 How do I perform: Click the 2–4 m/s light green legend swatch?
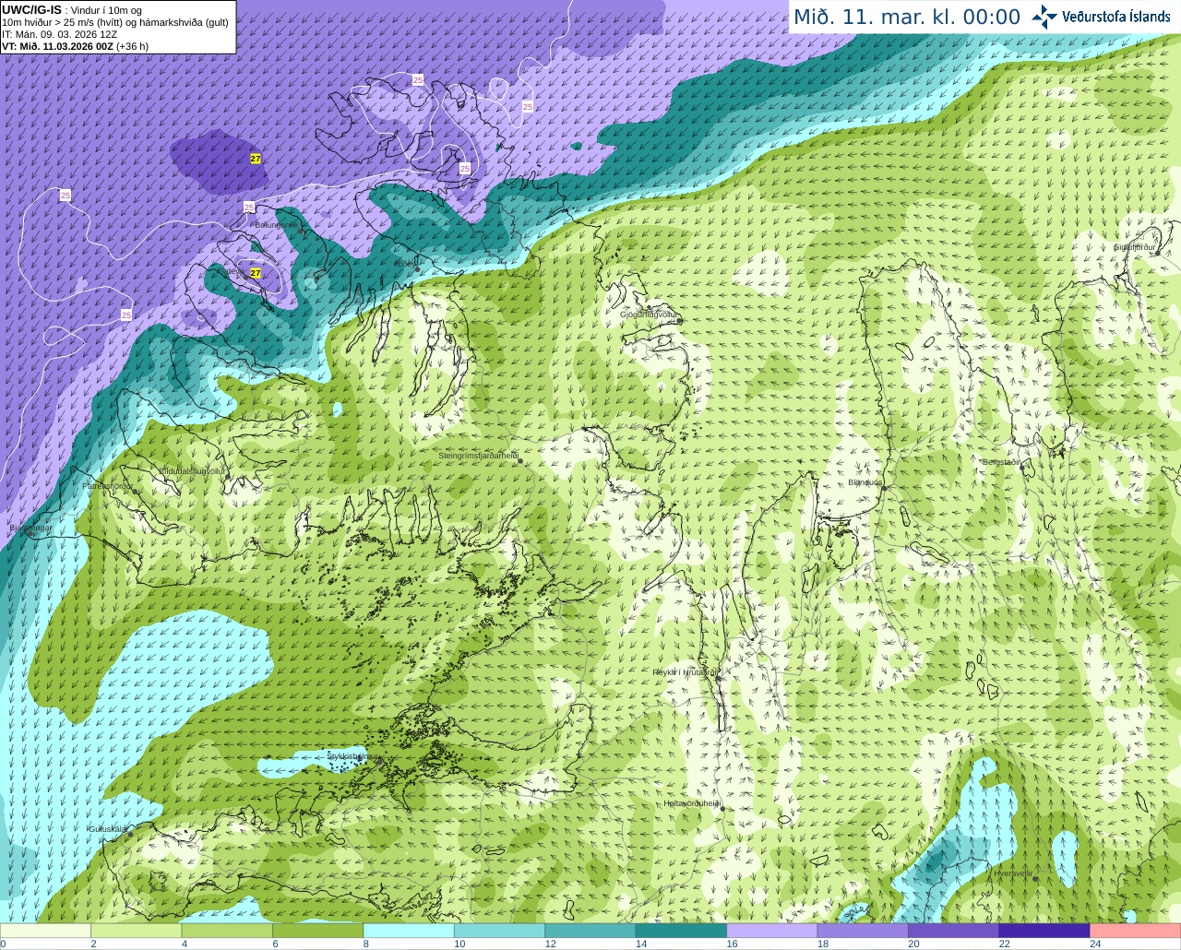(x=136, y=931)
